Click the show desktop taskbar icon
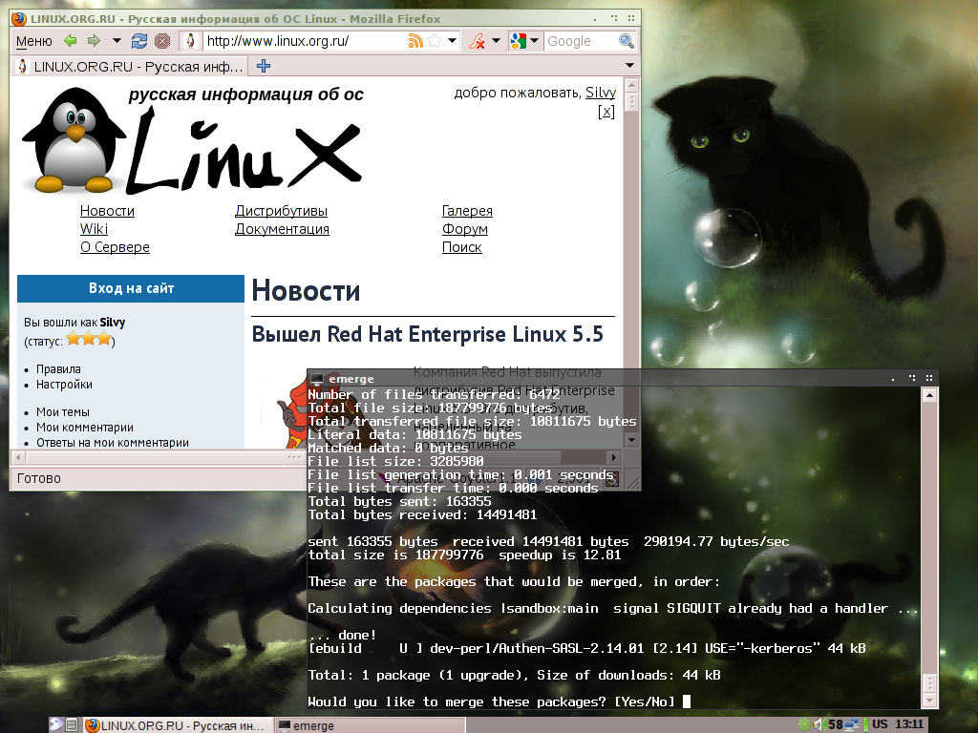The image size is (978, 733). click(x=72, y=725)
